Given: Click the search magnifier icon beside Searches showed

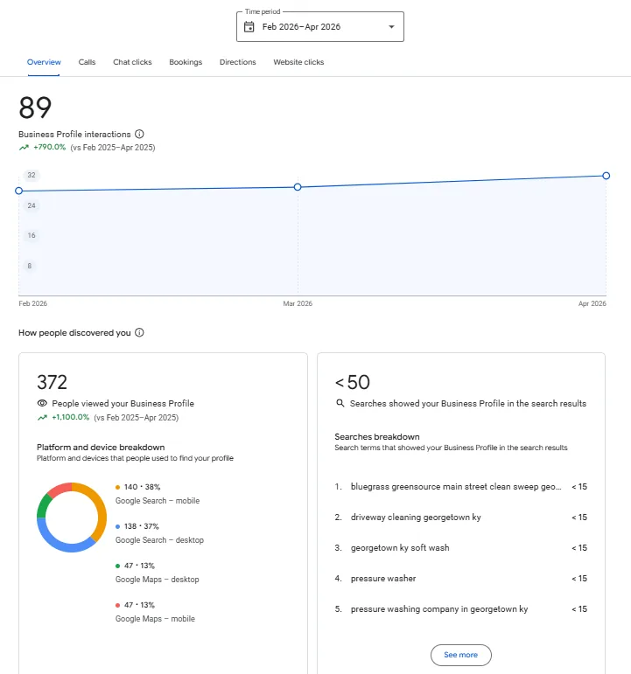Looking at the screenshot, I should 340,403.
